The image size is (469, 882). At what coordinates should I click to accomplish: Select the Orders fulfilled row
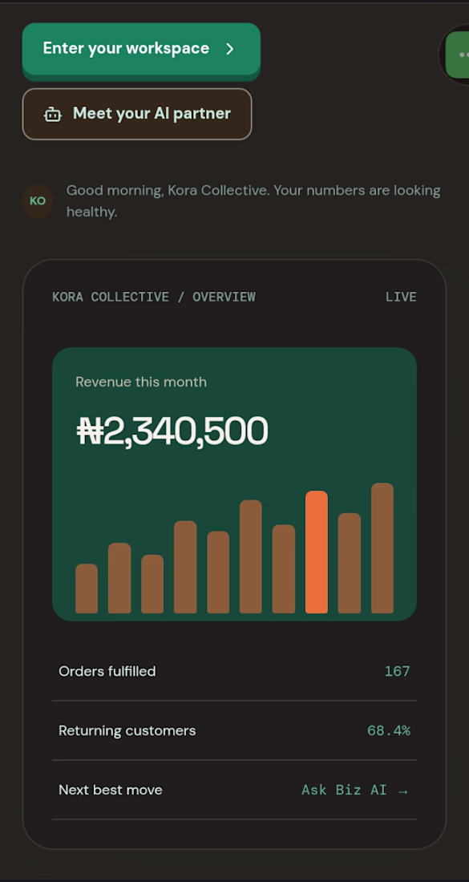(x=234, y=671)
